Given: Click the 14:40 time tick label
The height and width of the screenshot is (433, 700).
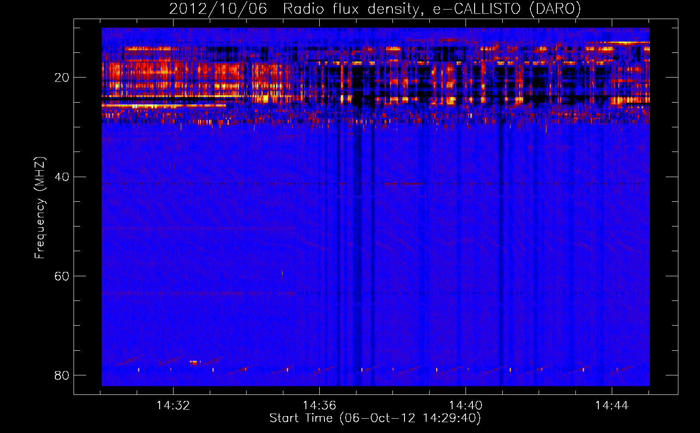Looking at the screenshot, I should pos(466,406).
